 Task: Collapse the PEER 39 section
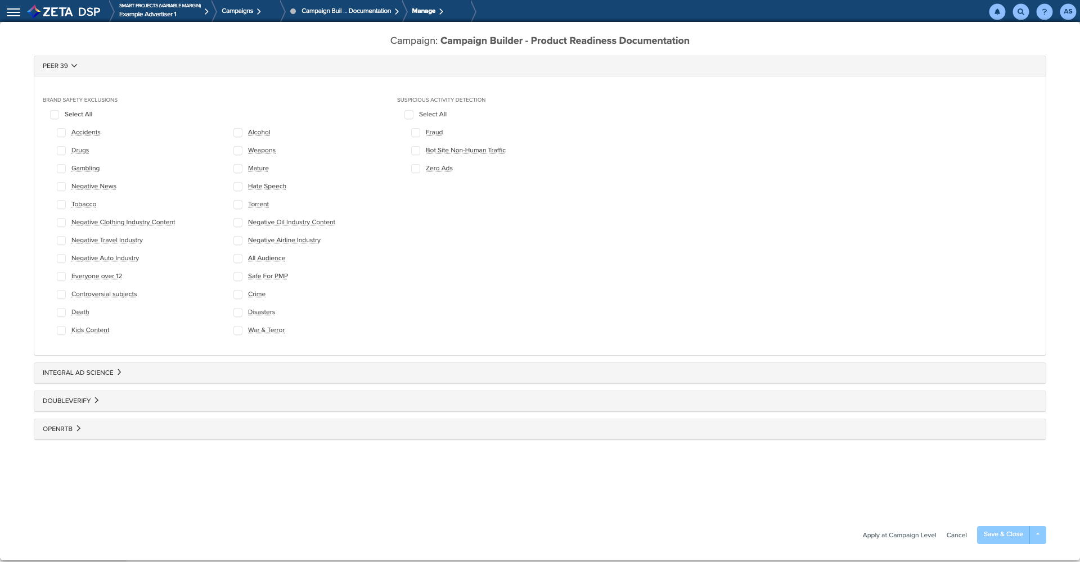coord(60,66)
